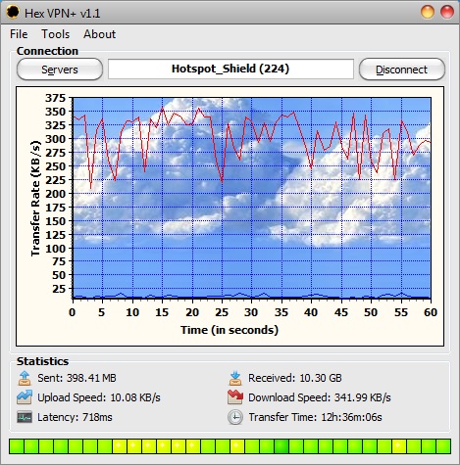Click the 'Time (in seconds)' axis label
Viewport: 460px width, 465px height.
[x=230, y=330]
